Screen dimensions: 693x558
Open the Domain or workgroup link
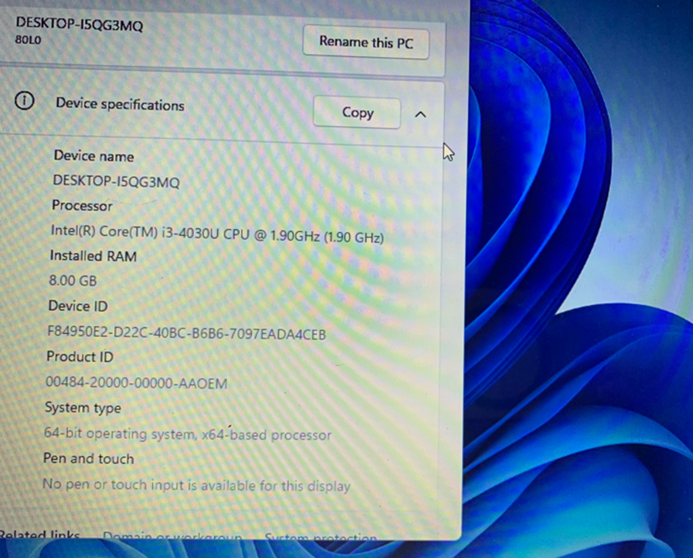point(173,536)
